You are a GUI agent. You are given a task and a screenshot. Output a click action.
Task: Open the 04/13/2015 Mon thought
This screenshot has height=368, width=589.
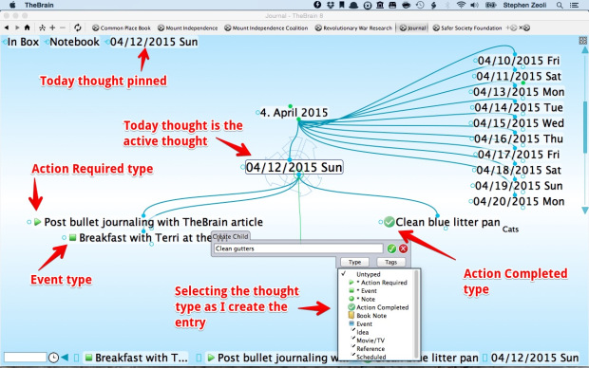pos(519,92)
